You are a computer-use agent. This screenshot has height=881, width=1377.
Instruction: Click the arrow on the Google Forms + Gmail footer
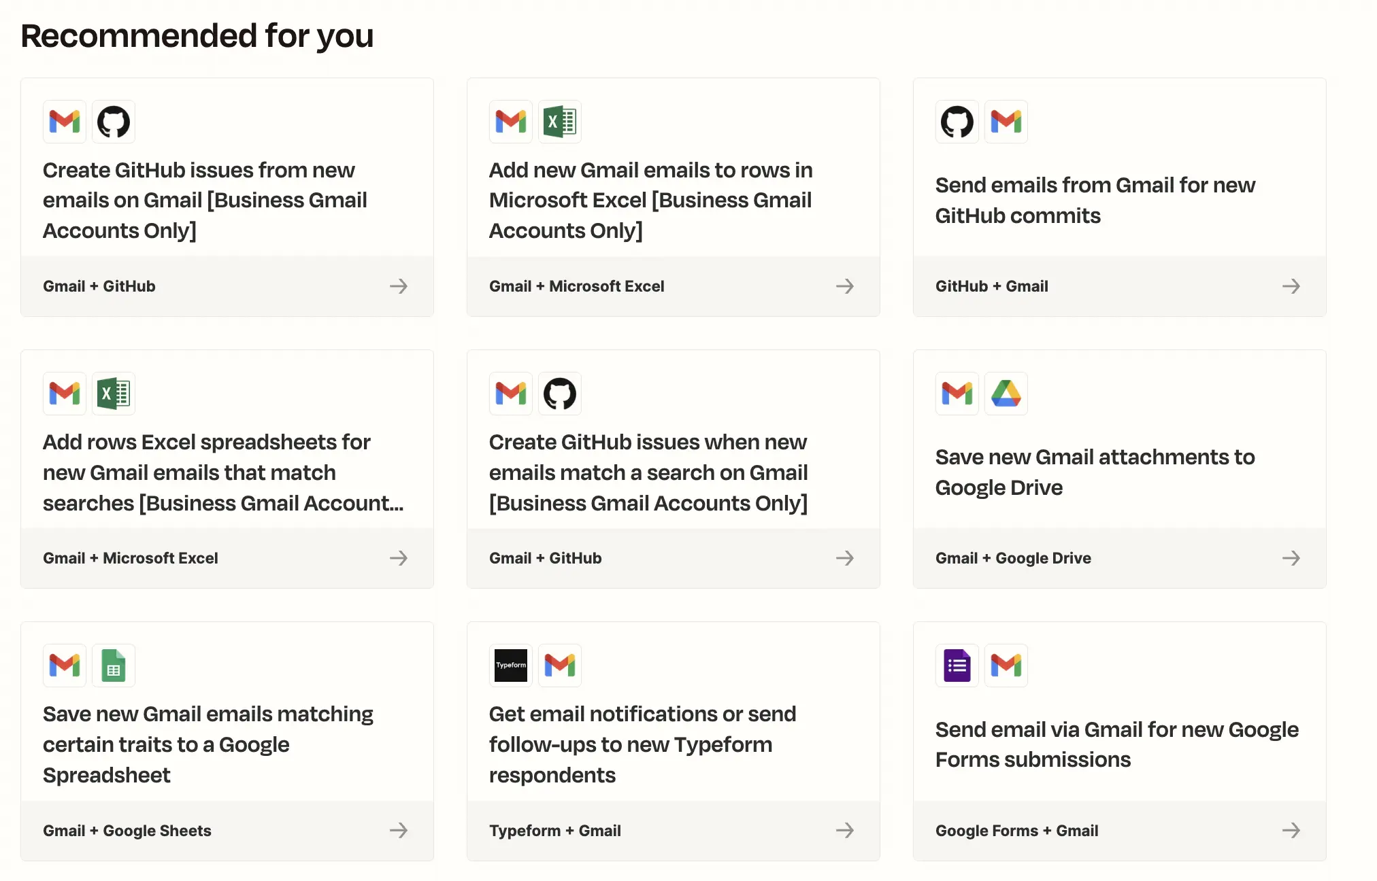pyautogui.click(x=1291, y=830)
